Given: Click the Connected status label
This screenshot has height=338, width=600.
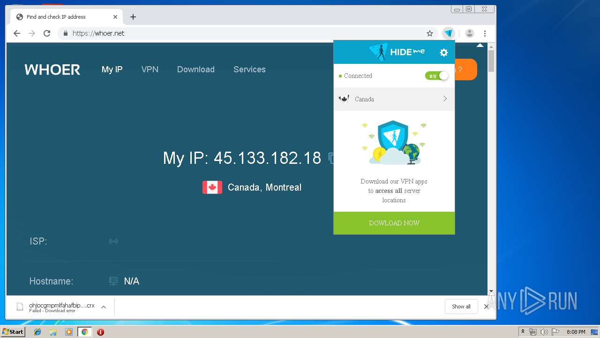Looking at the screenshot, I should pyautogui.click(x=358, y=76).
